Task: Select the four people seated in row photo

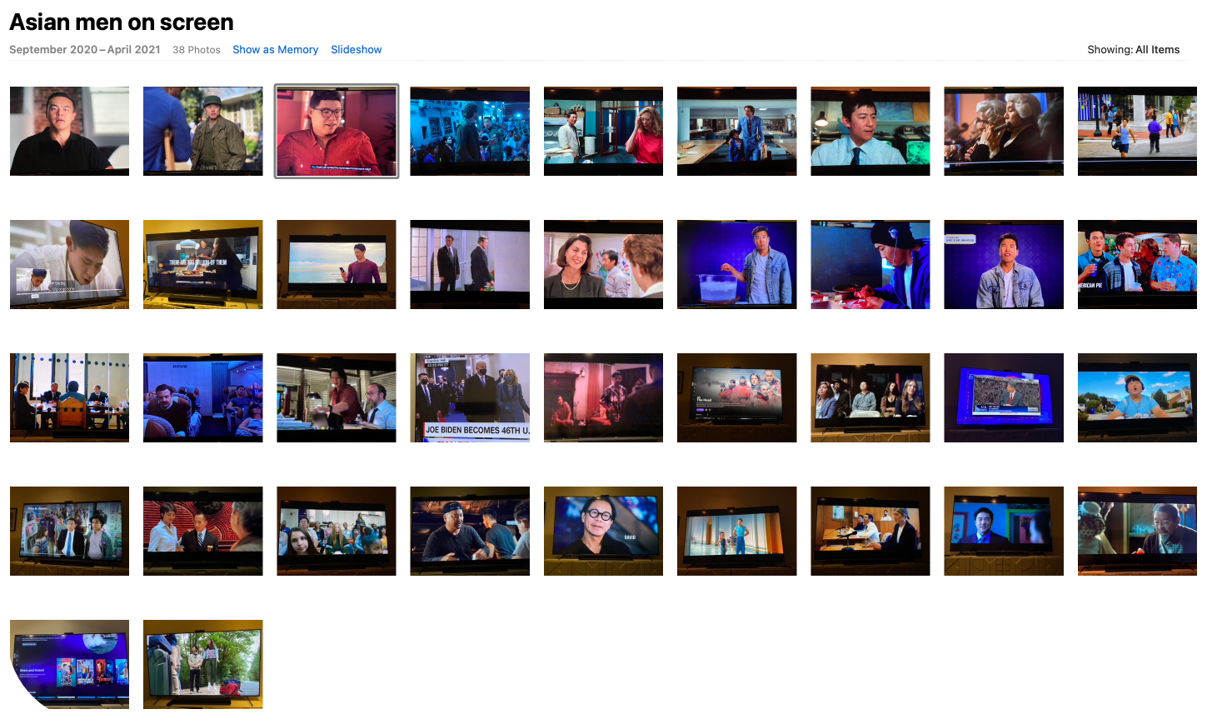Action: pyautogui.click(x=870, y=397)
